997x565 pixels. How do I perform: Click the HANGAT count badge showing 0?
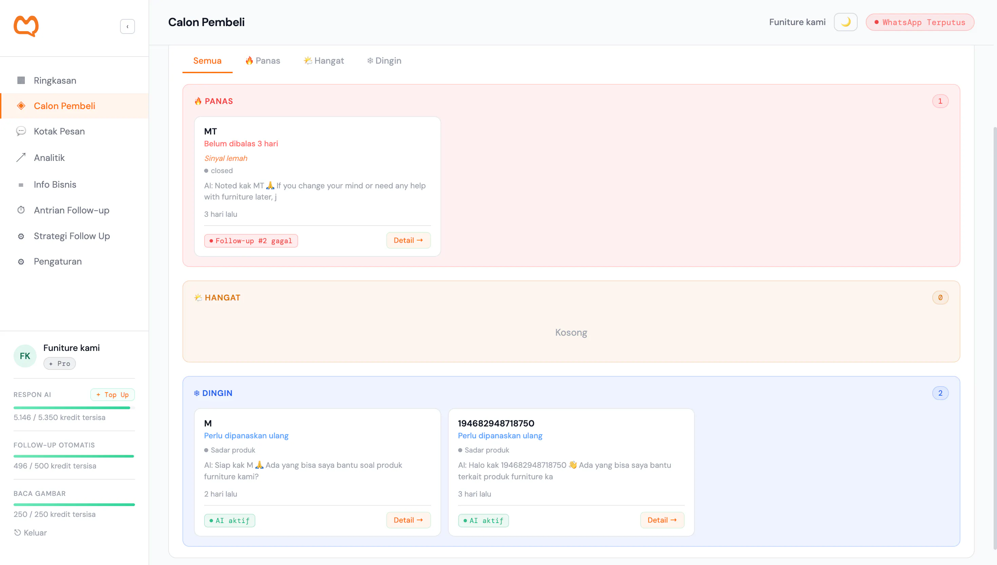(940, 297)
